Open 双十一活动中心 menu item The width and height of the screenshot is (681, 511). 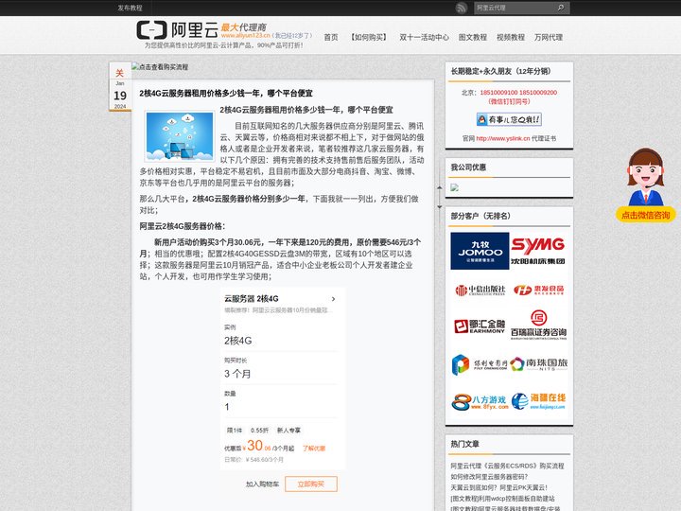click(424, 37)
